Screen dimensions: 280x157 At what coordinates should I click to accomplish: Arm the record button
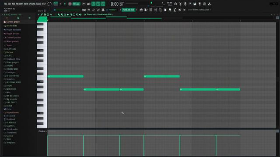pos(70,4)
